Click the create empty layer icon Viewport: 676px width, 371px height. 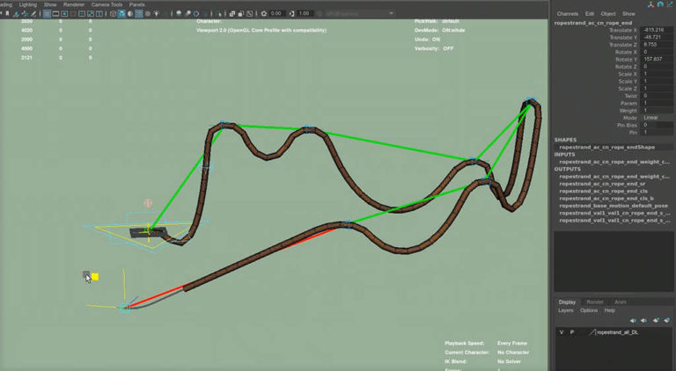tap(656, 321)
